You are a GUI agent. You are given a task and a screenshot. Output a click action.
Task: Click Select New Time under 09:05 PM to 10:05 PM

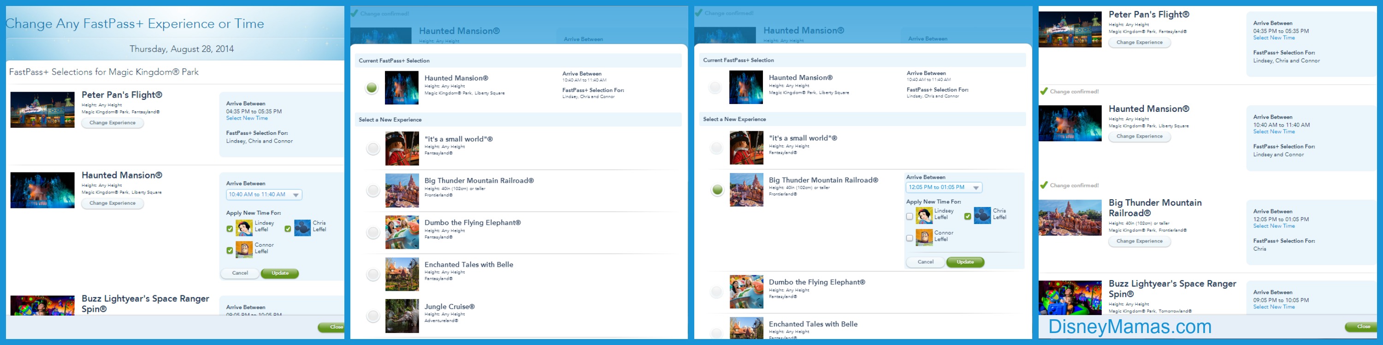coord(1274,307)
